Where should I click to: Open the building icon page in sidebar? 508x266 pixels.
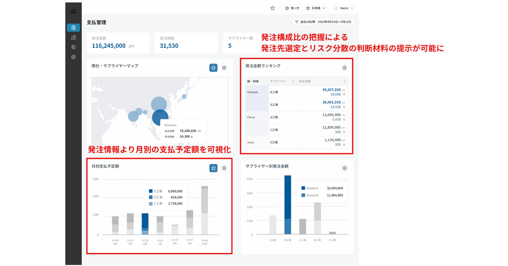coord(73,37)
